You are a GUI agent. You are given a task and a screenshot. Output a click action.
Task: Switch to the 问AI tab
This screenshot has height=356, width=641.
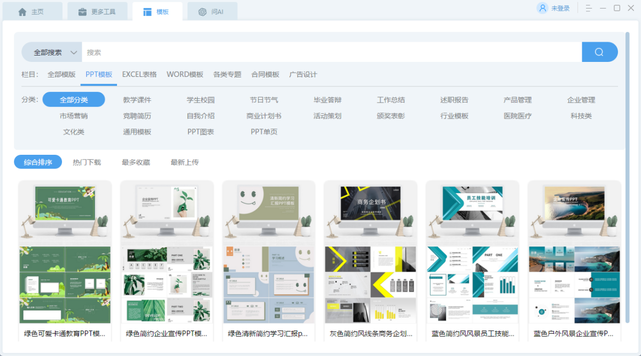click(x=212, y=12)
